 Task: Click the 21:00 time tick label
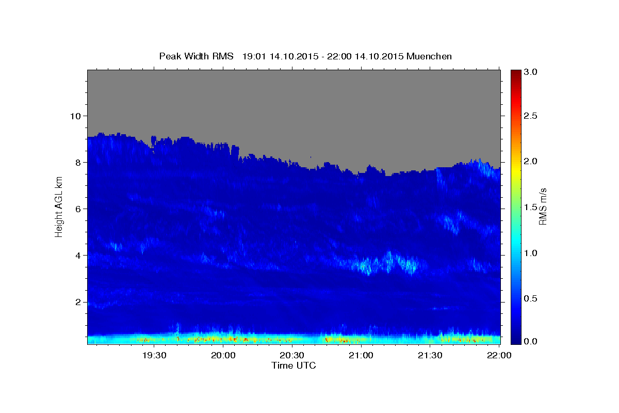(x=361, y=356)
